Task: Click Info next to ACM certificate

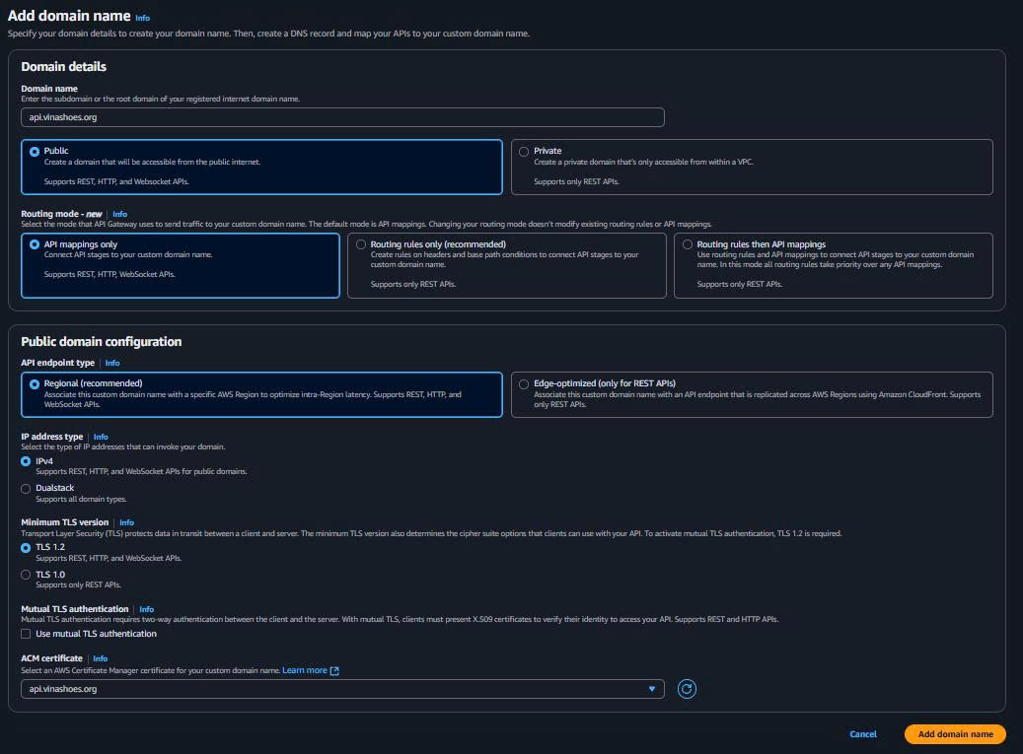Action: (100, 657)
